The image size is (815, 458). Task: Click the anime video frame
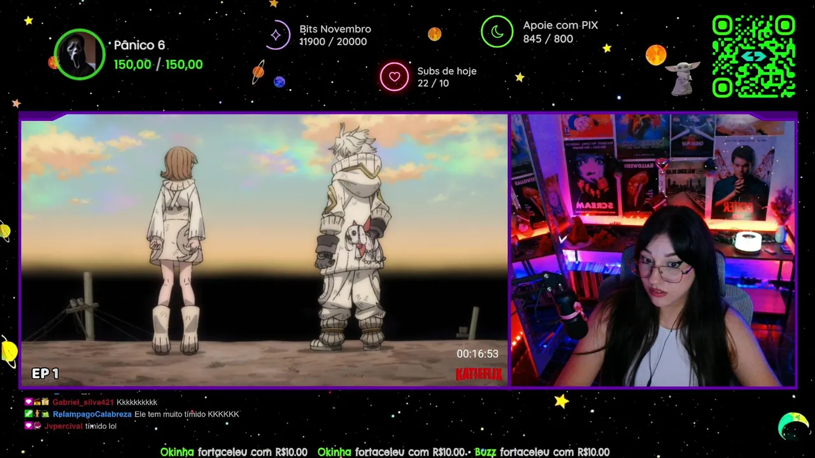point(264,250)
